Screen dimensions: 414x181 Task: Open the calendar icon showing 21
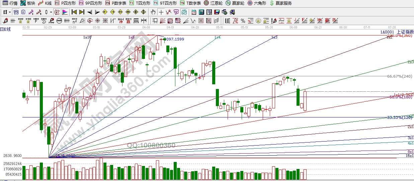coord(194,12)
